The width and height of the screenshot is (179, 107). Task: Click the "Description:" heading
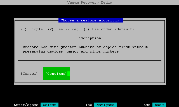[x=89, y=38]
